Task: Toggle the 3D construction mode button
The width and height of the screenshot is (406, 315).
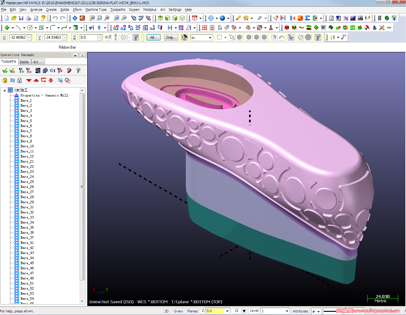Action: (x=166, y=311)
